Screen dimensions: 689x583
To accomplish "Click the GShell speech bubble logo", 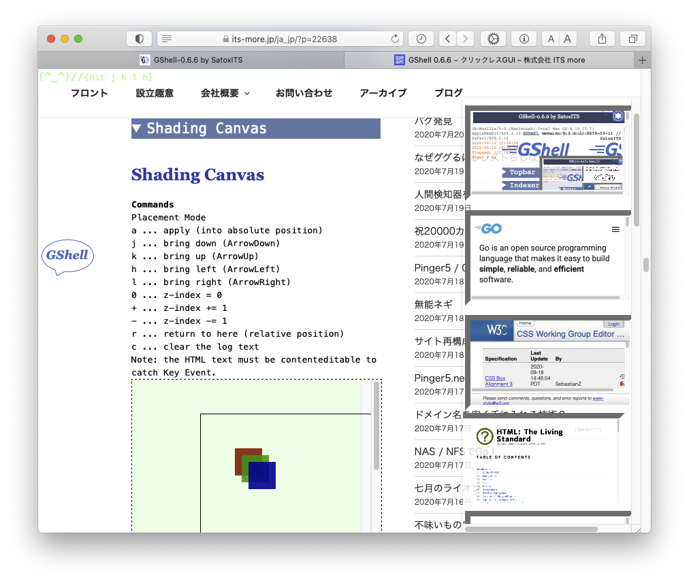I will 67,256.
